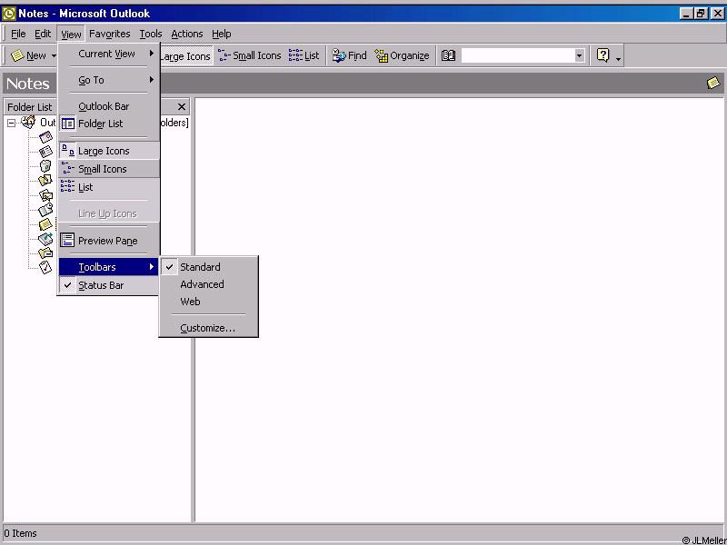Toggle Preview Pane in View menu
Image resolution: width=727 pixels, height=545 pixels.
click(x=109, y=241)
